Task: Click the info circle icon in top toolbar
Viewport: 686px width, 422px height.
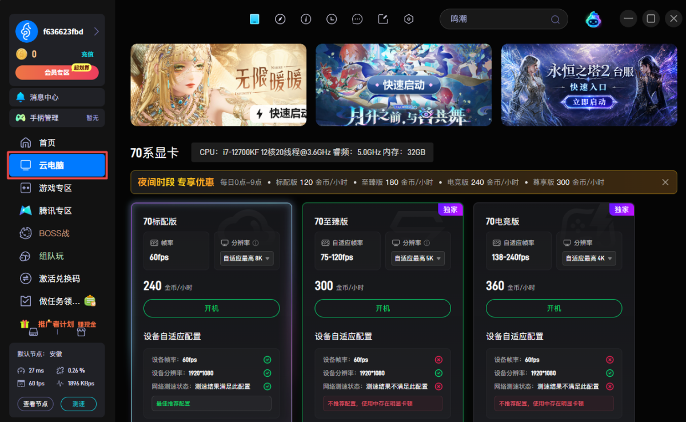Action: coord(306,19)
